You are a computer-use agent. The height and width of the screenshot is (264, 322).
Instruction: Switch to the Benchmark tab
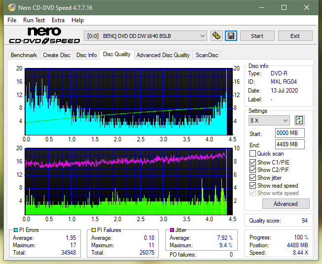(24, 55)
